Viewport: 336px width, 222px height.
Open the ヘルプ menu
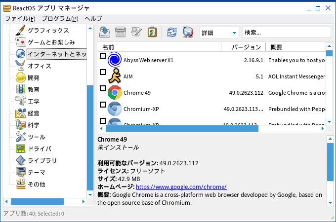(93, 19)
